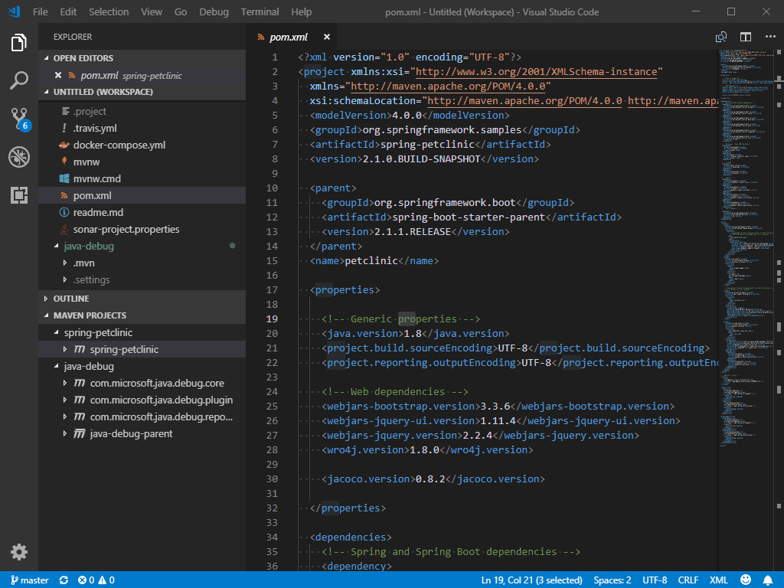Close pom.xml in Open Editors list
Screen dimensions: 784x588
[58, 76]
